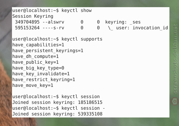The image size is (179, 126).
Task: Click the have_persistent_keyrings=1 line
Action: coord(48,51)
